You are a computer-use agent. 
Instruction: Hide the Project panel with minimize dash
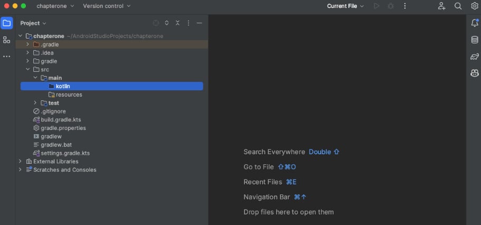(200, 23)
